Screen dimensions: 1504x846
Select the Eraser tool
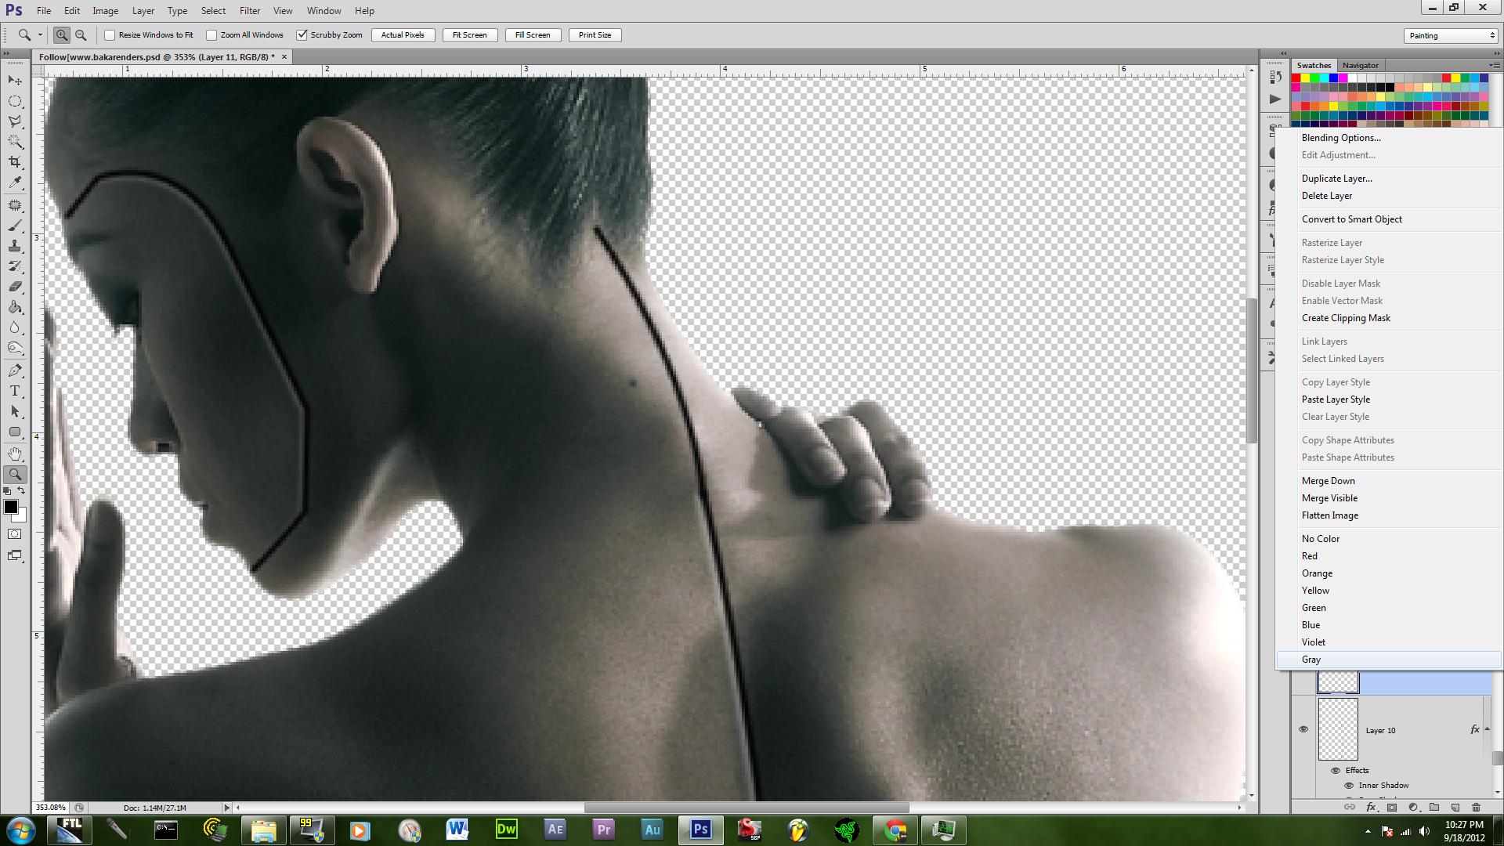coord(15,287)
